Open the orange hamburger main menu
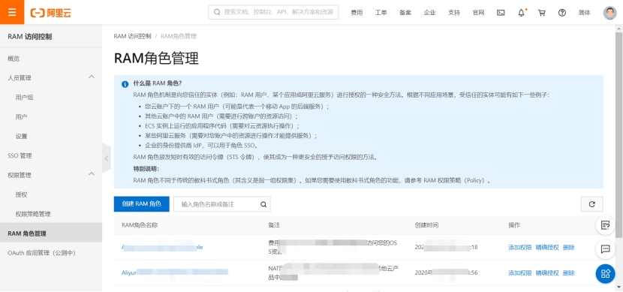 click(12, 12)
